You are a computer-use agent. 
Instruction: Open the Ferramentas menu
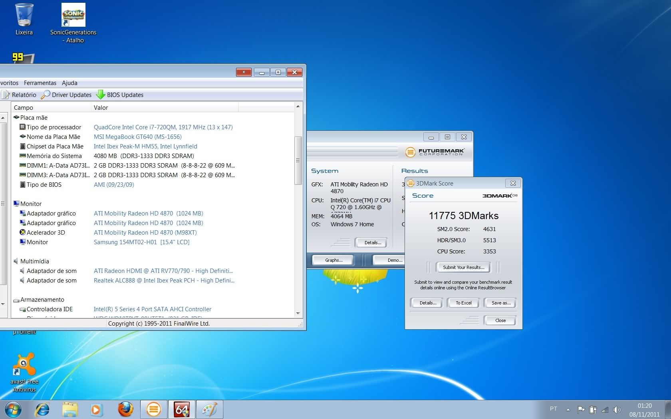click(x=40, y=83)
